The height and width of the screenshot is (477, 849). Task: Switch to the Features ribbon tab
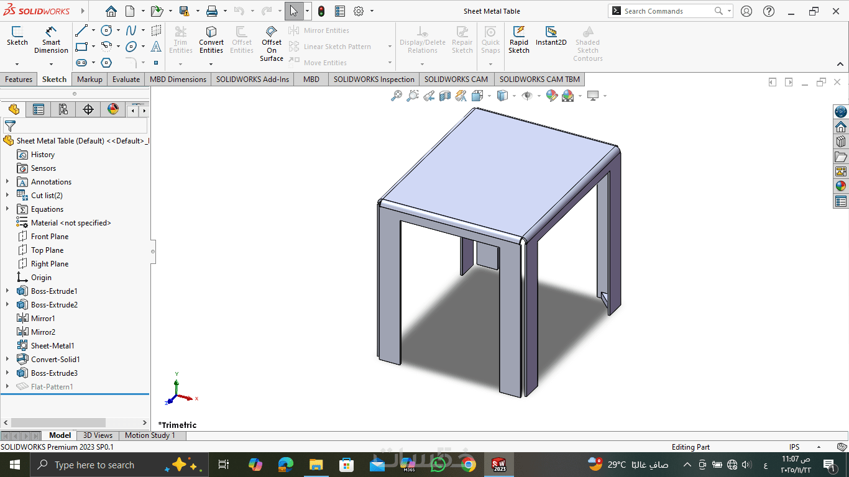click(19, 79)
